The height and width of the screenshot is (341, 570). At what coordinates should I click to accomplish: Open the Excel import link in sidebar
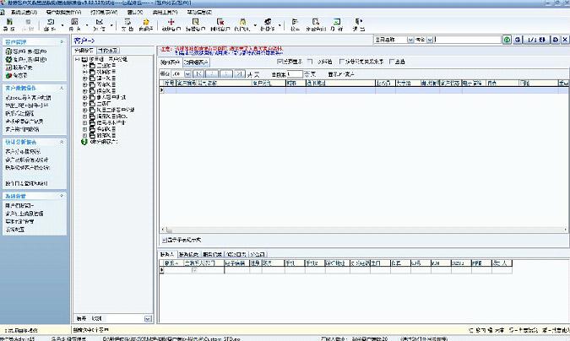28,97
